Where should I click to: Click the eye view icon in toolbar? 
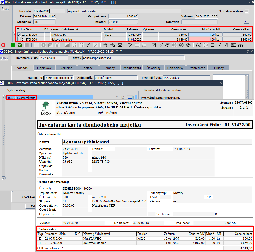(x=188, y=45)
